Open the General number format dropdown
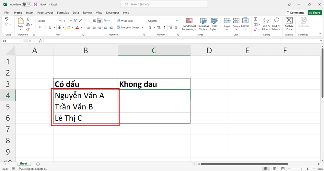Screen dimensions: 324x171 tap(177, 21)
